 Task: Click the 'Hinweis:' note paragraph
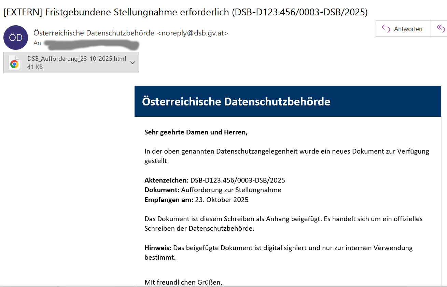click(x=279, y=253)
